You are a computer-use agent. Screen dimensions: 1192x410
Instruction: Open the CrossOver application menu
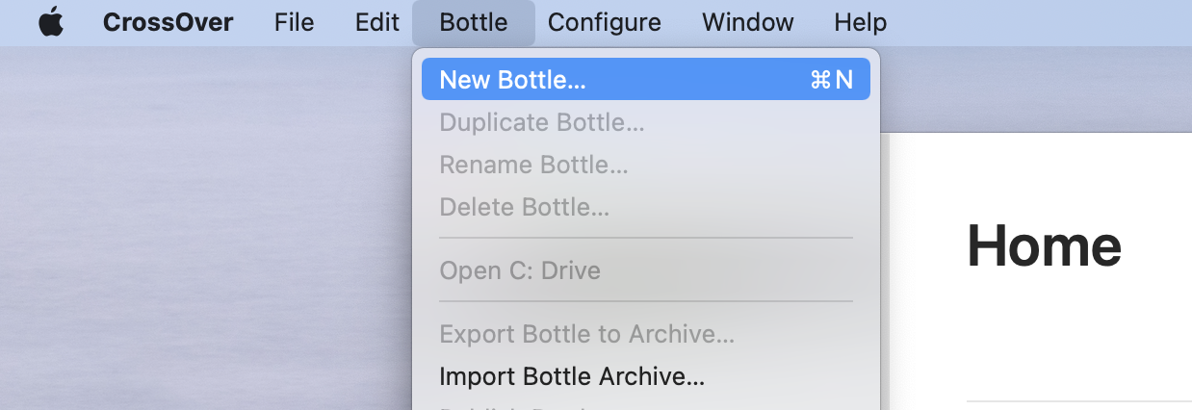pos(168,22)
